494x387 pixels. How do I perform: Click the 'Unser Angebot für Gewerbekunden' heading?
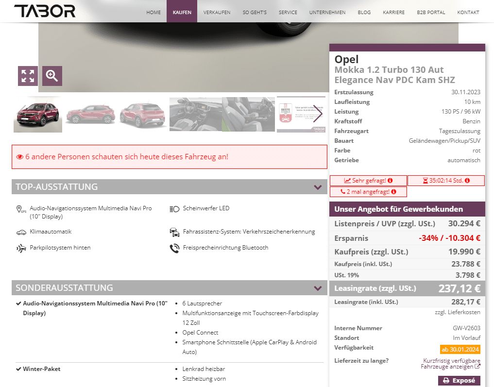coord(398,209)
